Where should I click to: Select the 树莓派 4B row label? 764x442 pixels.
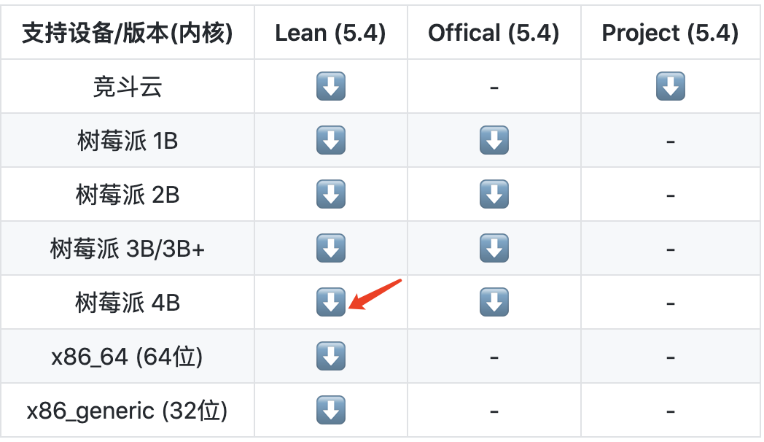pyautogui.click(x=128, y=303)
